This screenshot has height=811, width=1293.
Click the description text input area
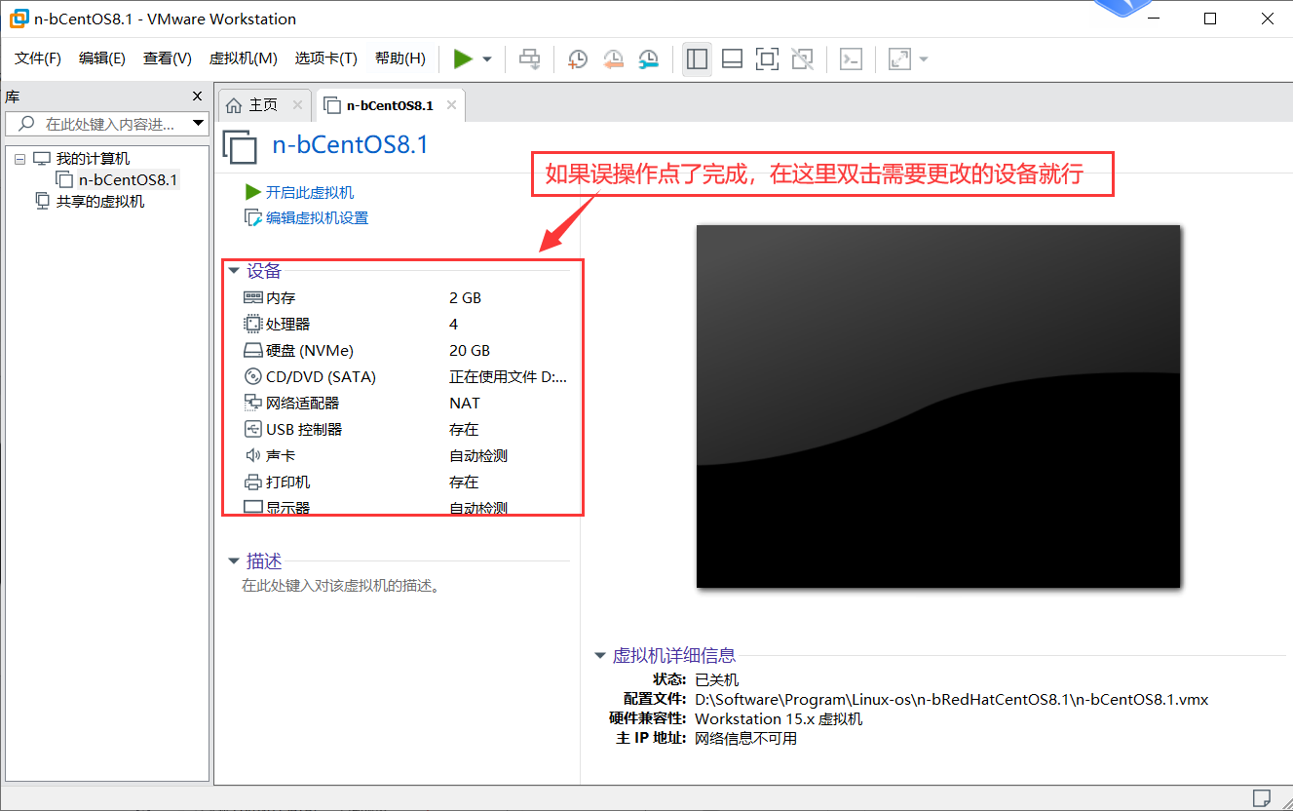point(340,586)
